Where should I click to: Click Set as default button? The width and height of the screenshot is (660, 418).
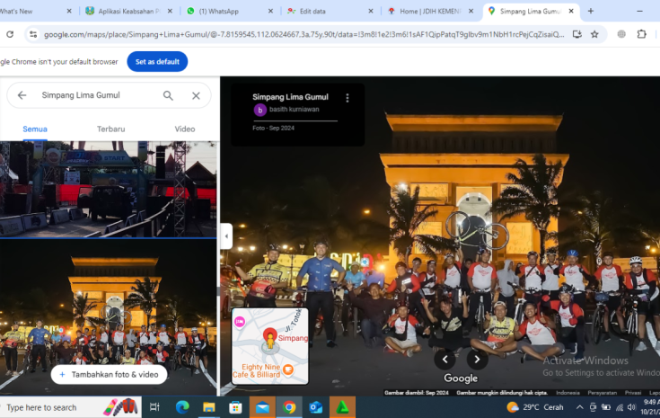click(x=157, y=61)
